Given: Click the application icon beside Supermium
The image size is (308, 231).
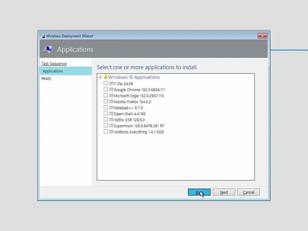Looking at the screenshot, I should click(x=111, y=125).
